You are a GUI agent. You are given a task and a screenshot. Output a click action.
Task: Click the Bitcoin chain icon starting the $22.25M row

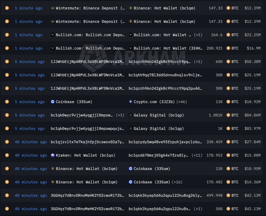click(7, 35)
